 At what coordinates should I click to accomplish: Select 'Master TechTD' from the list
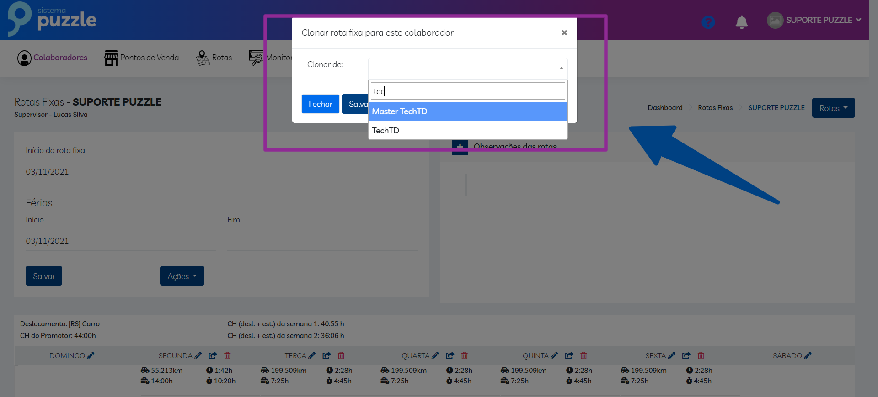click(x=467, y=111)
